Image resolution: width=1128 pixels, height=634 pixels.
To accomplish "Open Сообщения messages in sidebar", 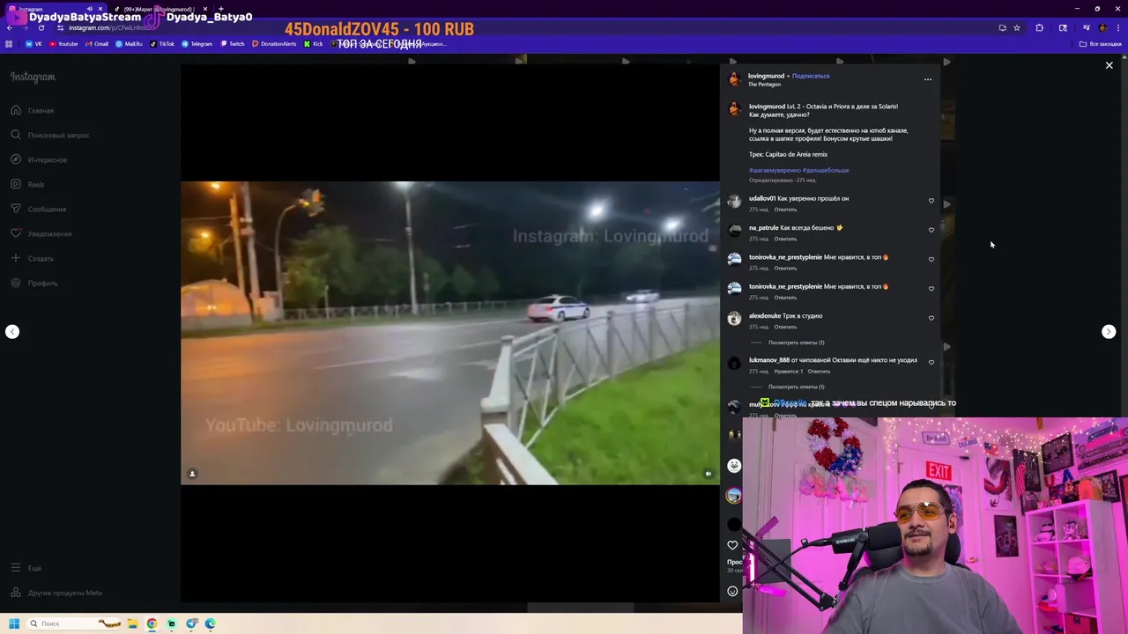I will 38,209.
